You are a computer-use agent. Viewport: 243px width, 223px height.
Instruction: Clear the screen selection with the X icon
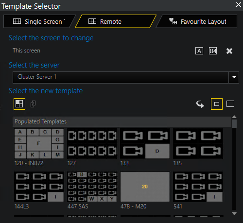[x=229, y=51]
